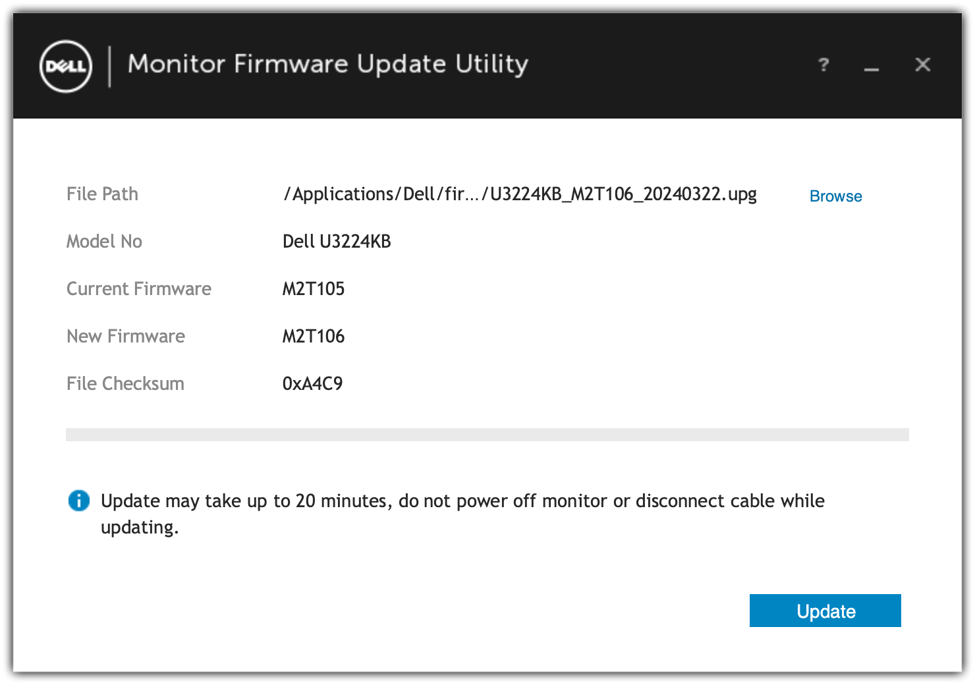
Task: Click the Monitor Firmware Update Utility title
Action: click(x=327, y=65)
